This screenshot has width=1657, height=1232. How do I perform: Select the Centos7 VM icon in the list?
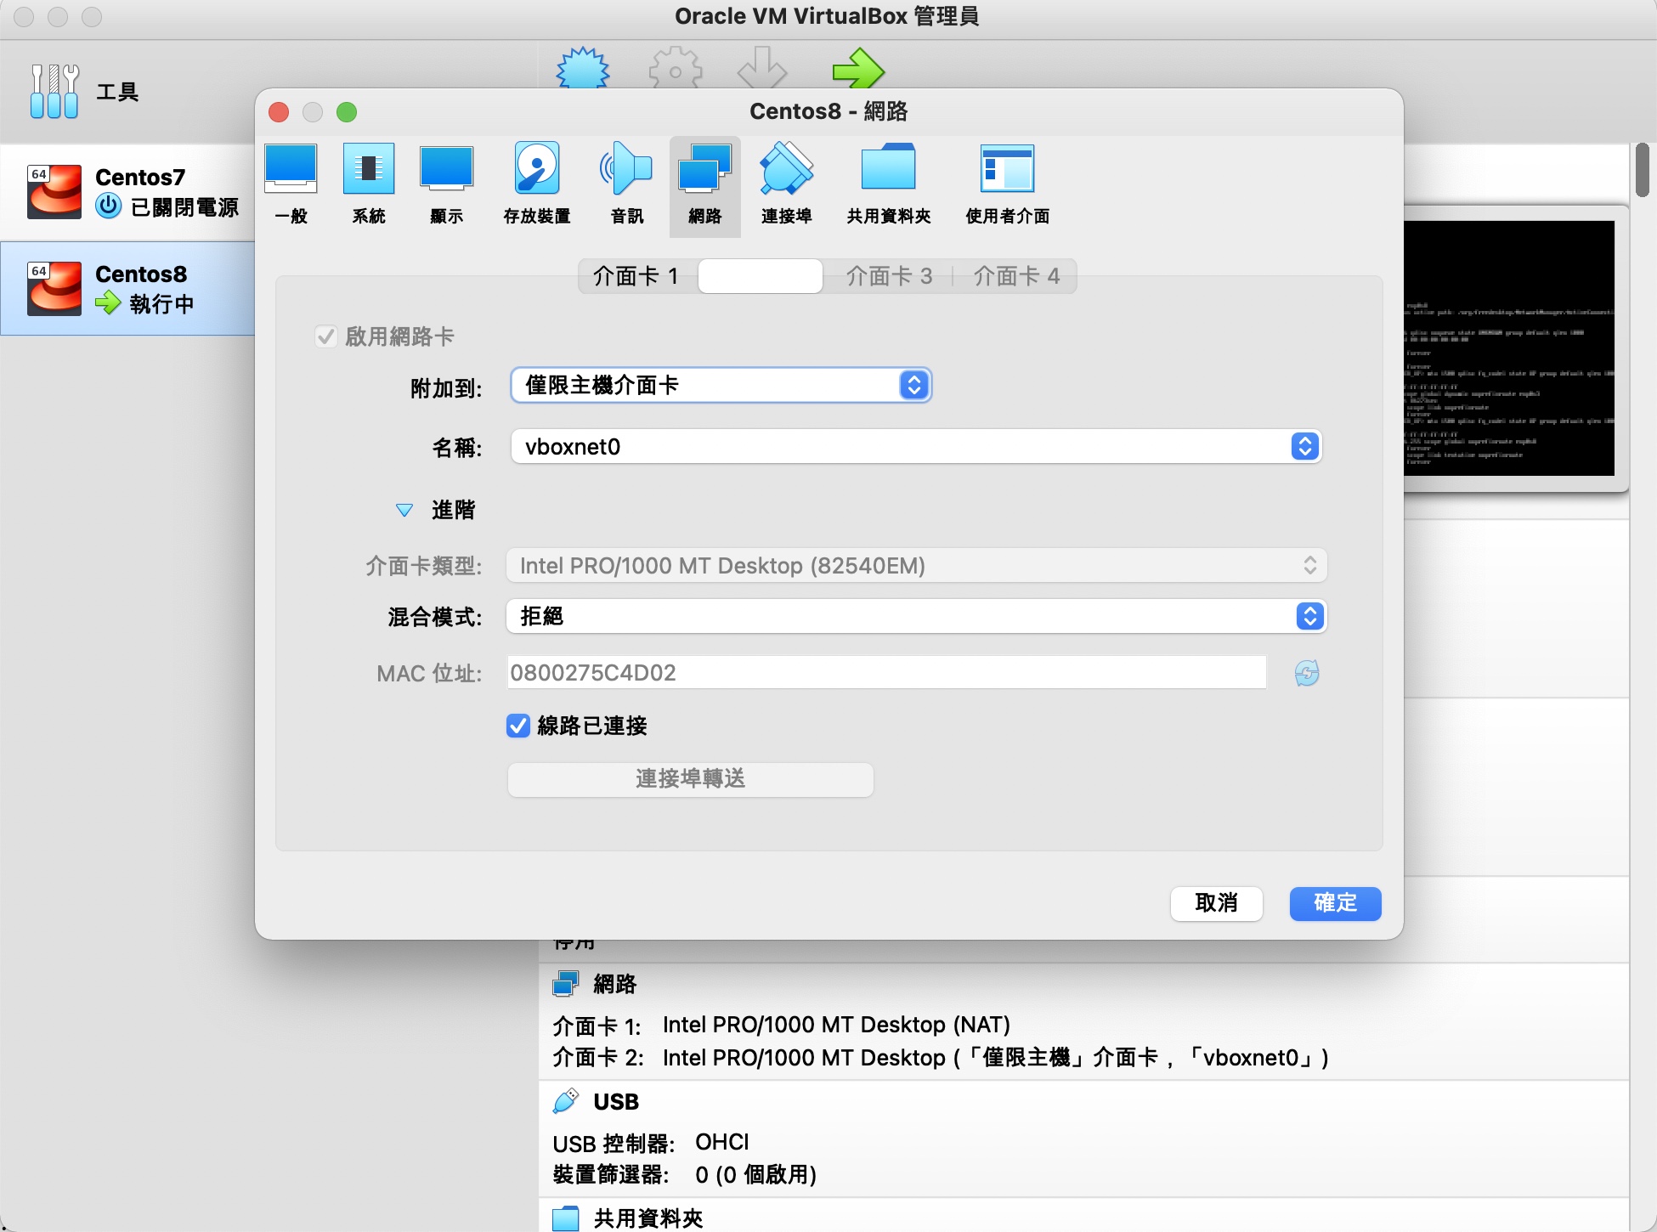tap(54, 191)
